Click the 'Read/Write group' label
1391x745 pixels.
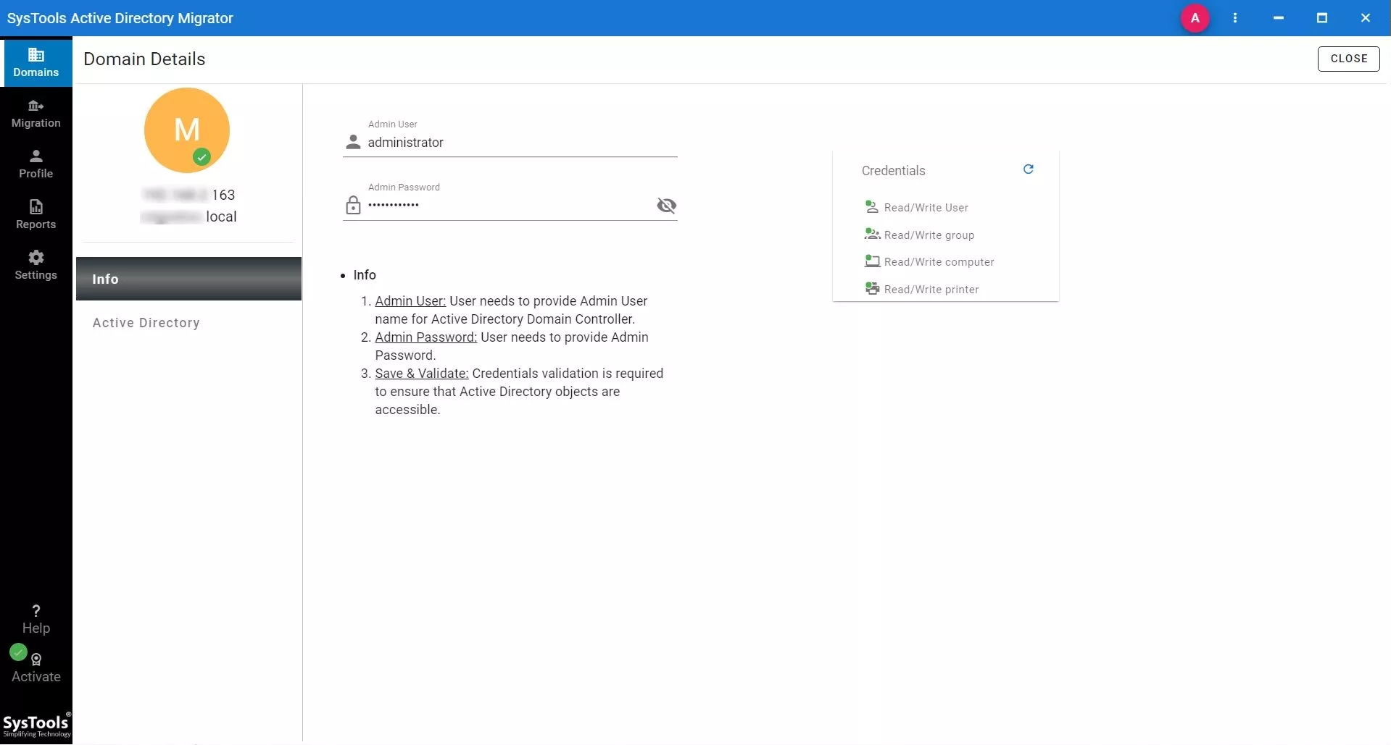[929, 235]
